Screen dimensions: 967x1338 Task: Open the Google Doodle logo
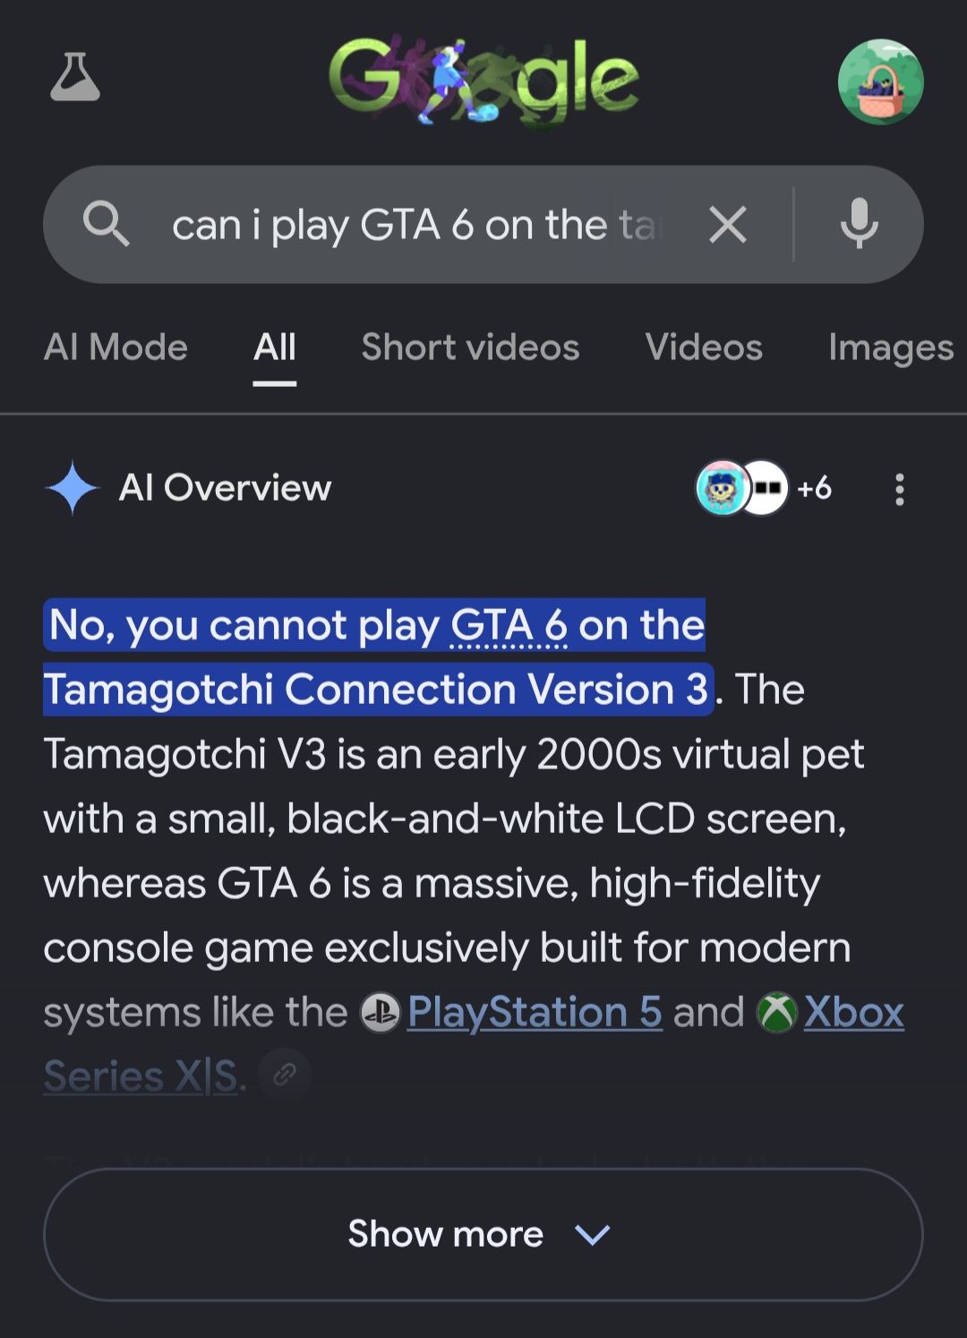[x=483, y=82]
